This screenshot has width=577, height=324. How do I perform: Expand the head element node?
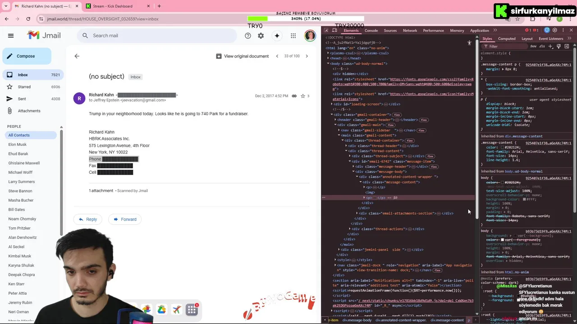[x=329, y=58]
